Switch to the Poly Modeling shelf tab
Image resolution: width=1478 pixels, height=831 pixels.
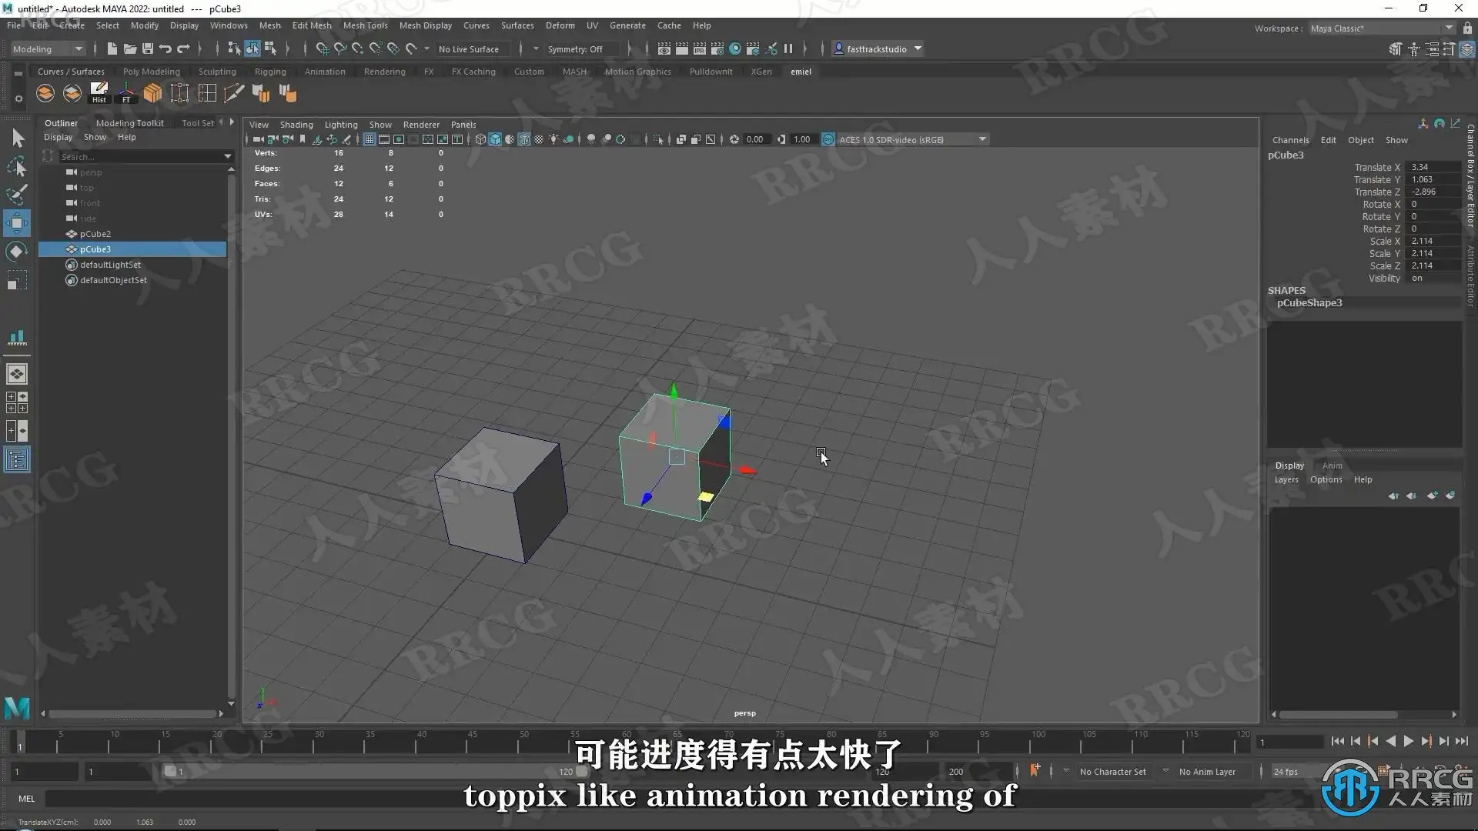click(151, 72)
